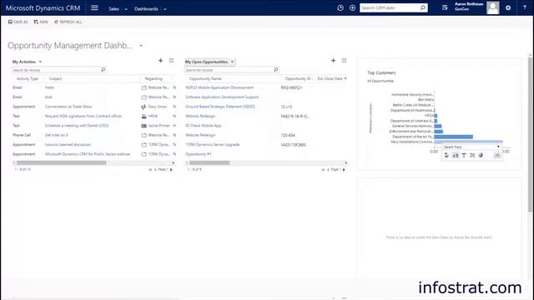Select the pie chart type icon in popup

(x=481, y=156)
